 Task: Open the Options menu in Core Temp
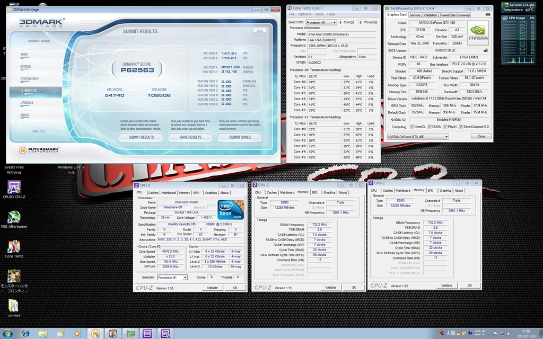pyautogui.click(x=304, y=14)
